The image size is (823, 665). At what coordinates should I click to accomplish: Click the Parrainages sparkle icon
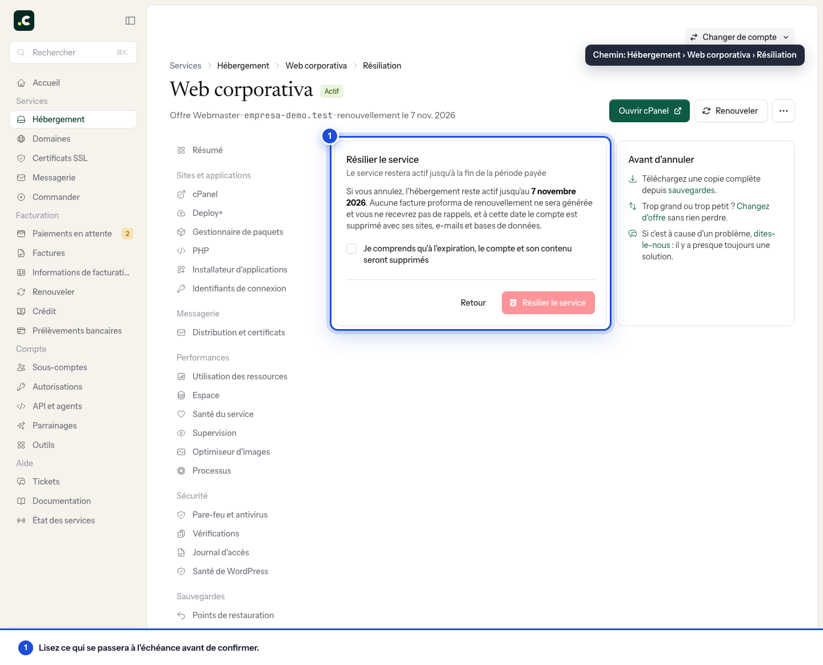(21, 426)
